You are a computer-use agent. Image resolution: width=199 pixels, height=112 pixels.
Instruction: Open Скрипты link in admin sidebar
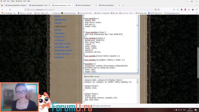point(59,57)
